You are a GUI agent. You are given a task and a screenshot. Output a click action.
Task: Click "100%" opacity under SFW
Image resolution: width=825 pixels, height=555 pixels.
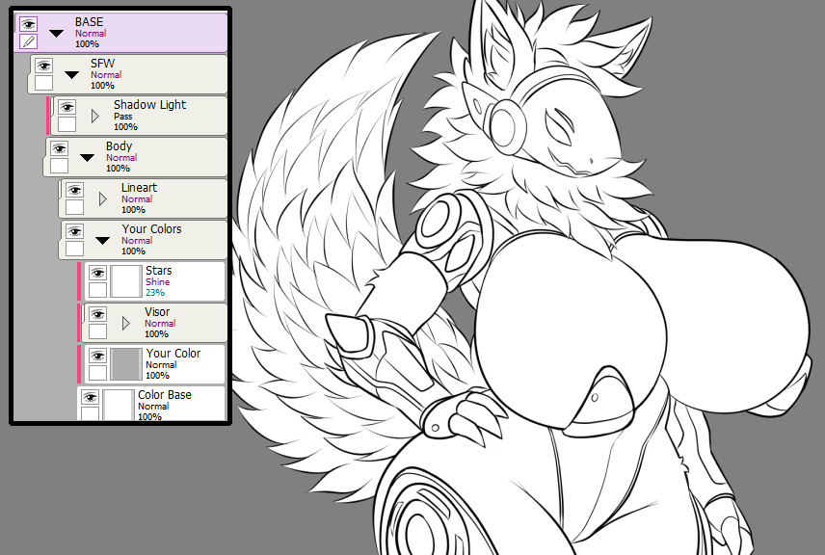tap(102, 85)
